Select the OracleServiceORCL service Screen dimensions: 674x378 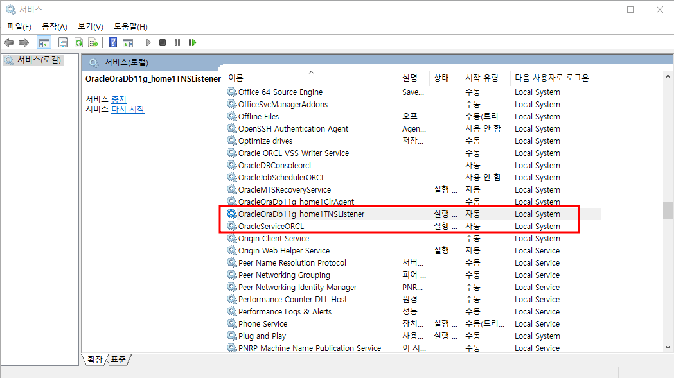(270, 226)
